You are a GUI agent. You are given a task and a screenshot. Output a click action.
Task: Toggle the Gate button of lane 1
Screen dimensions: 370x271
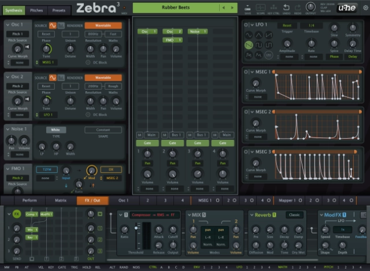tap(147, 143)
